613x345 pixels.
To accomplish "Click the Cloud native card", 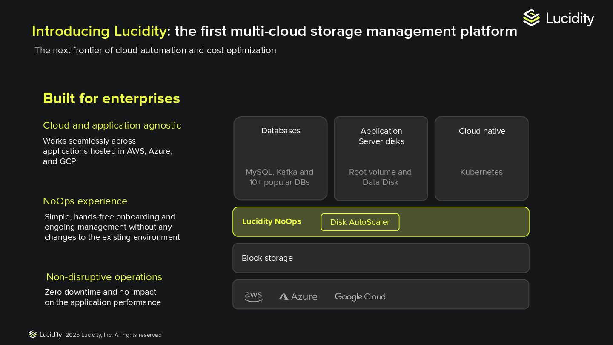I will tap(481, 149).
